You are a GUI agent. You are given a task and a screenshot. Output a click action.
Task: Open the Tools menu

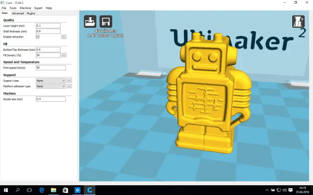13,8
